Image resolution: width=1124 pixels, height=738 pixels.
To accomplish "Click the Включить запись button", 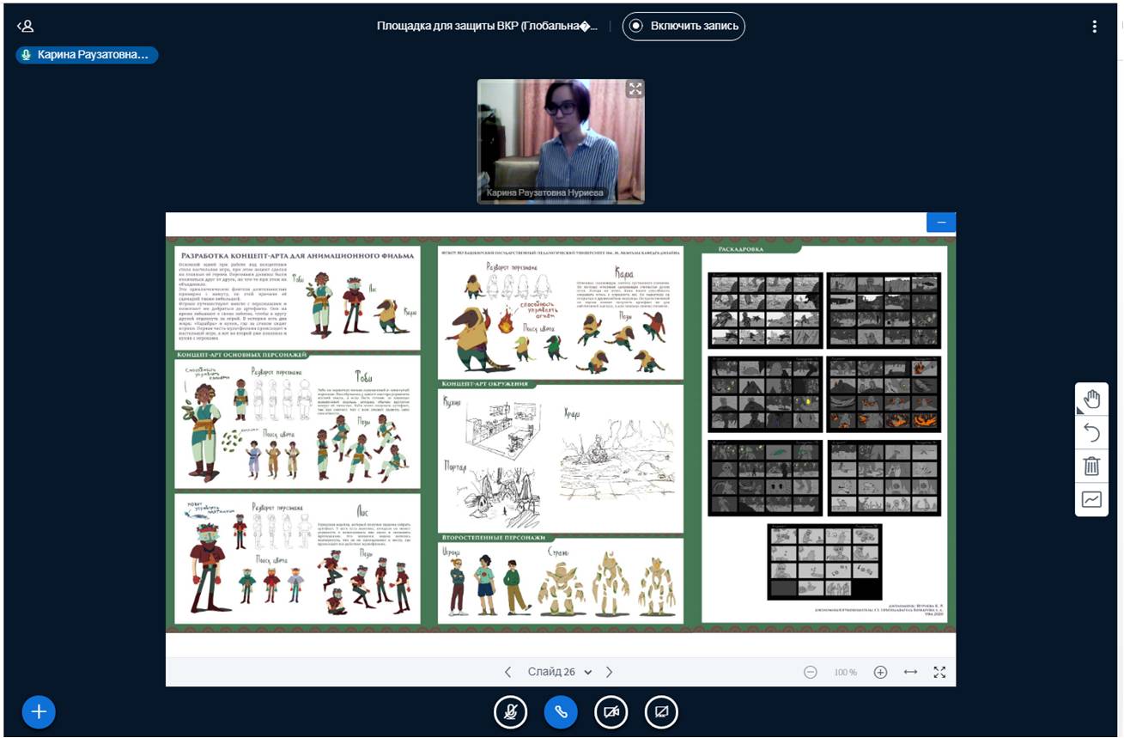I will [684, 26].
